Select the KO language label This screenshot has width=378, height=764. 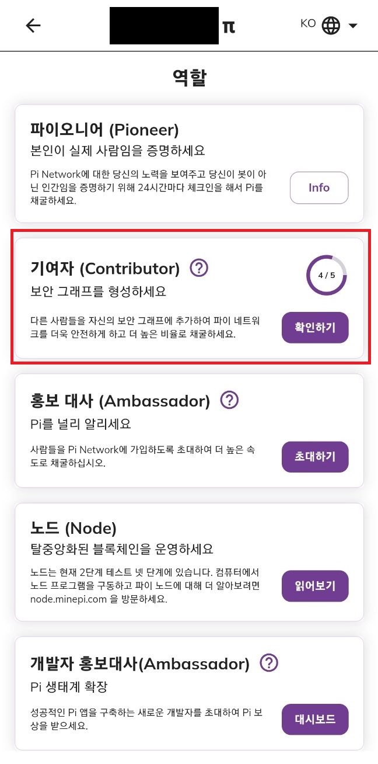pos(309,24)
